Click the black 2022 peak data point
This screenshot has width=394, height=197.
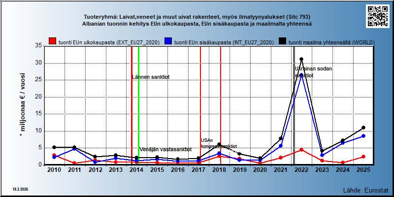(x=301, y=59)
